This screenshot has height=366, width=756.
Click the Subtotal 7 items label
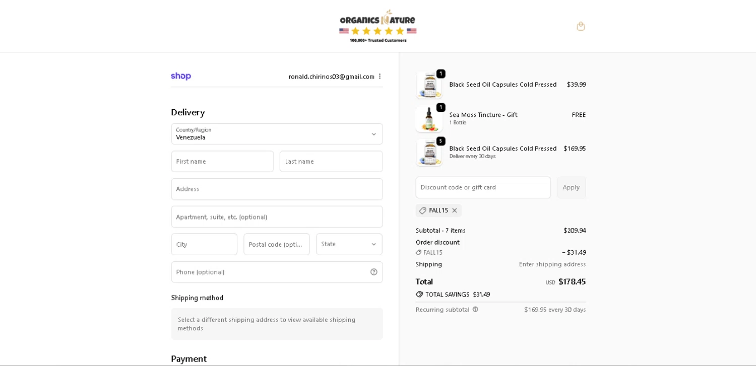coord(440,231)
